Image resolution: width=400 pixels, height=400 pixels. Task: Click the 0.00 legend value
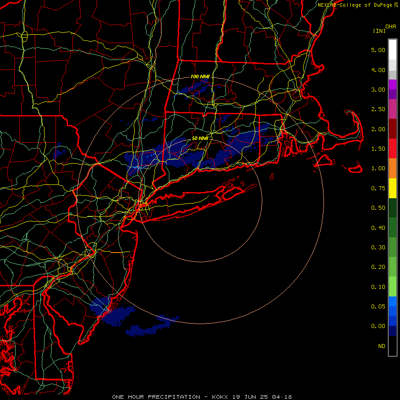pyautogui.click(x=378, y=326)
